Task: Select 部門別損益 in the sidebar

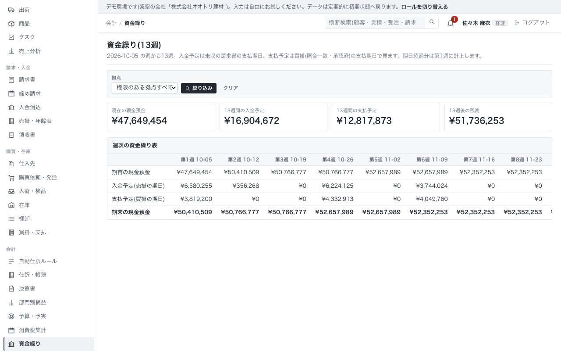Action: coord(49,303)
